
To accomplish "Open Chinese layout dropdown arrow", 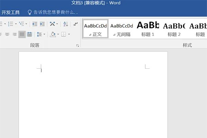I will pyautogui.click(x=57, y=24).
